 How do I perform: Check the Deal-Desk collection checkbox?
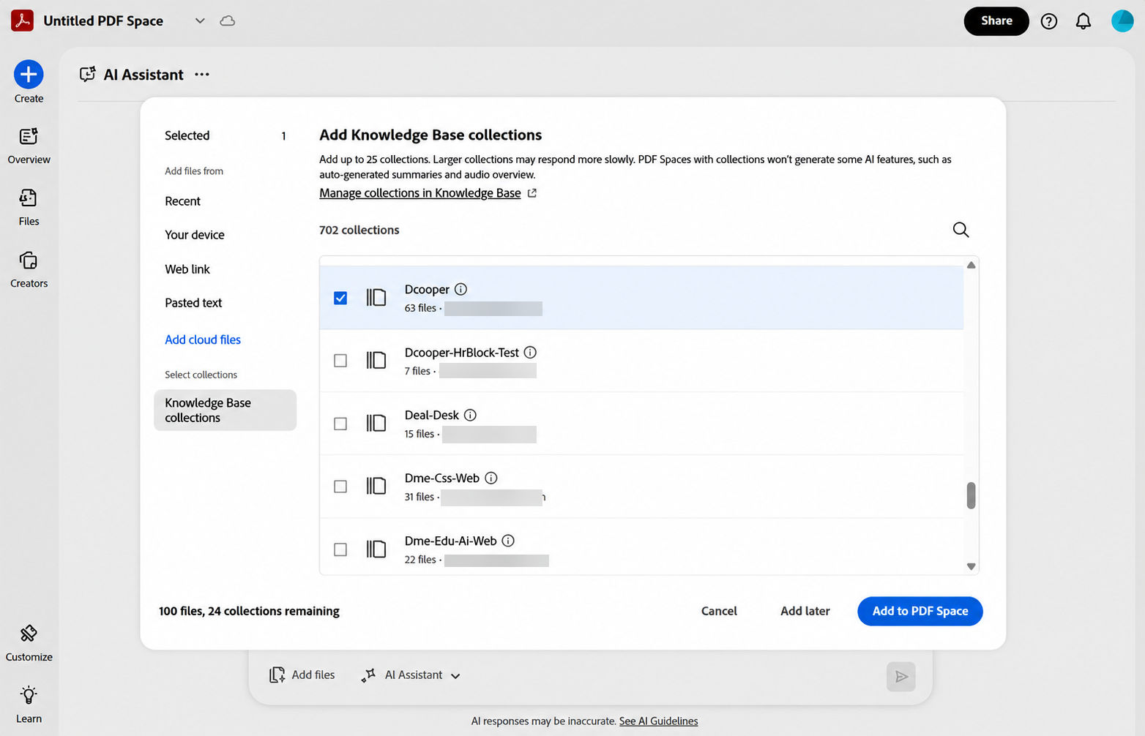coord(340,424)
